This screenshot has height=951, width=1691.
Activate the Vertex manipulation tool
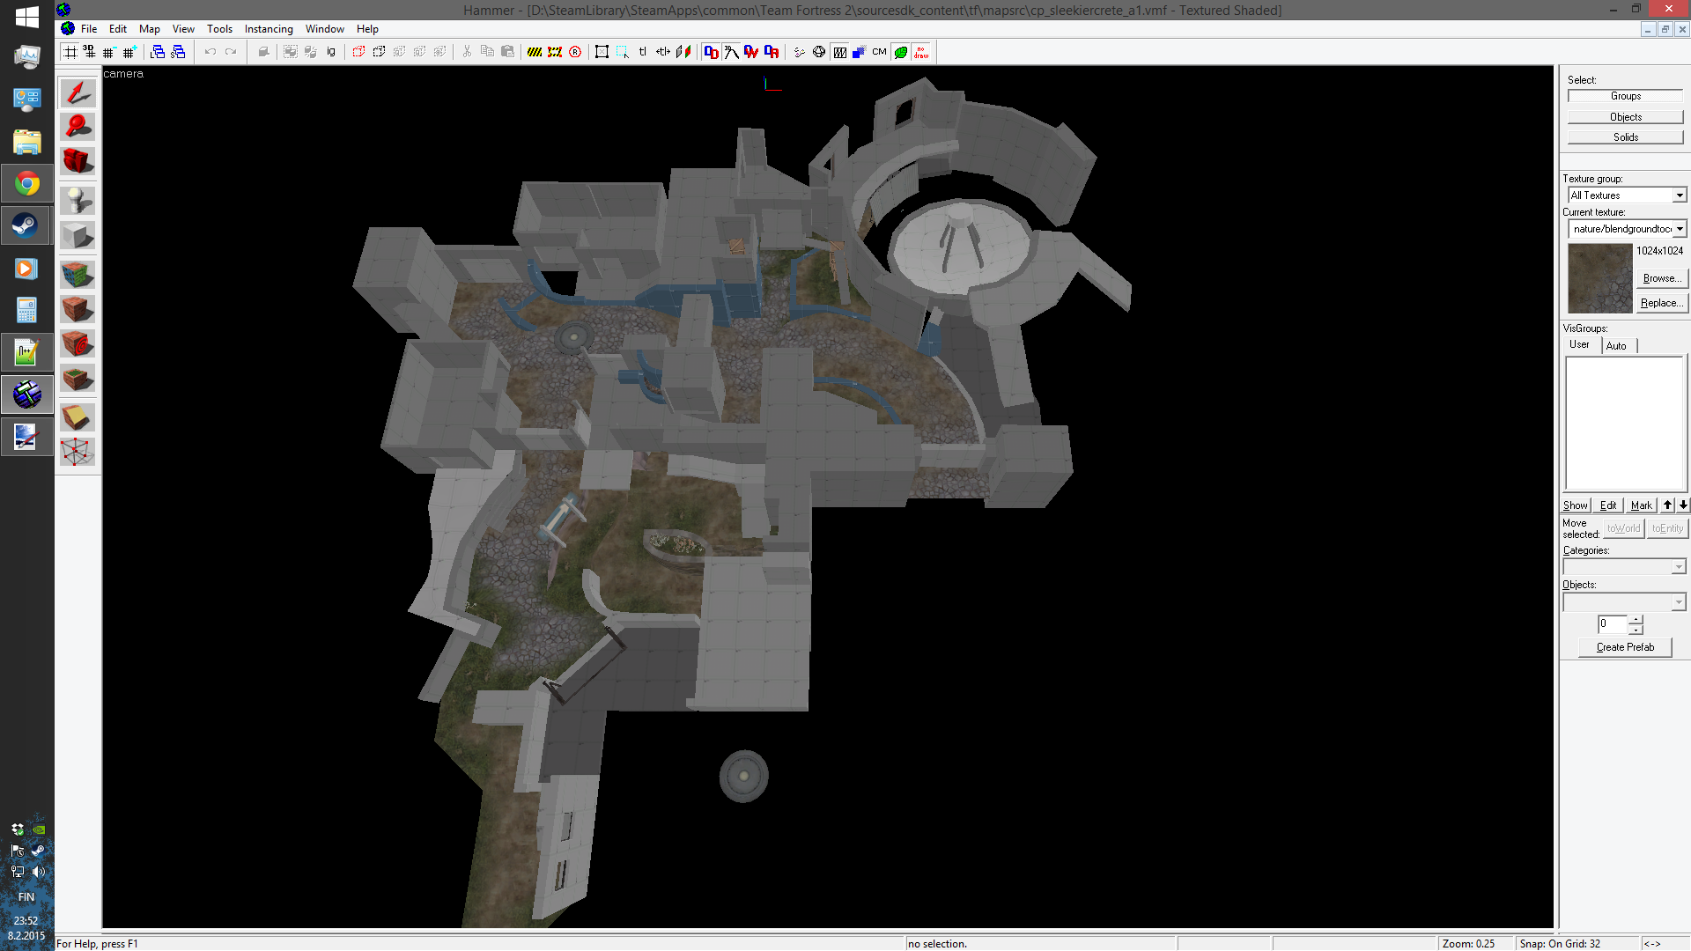pyautogui.click(x=78, y=452)
